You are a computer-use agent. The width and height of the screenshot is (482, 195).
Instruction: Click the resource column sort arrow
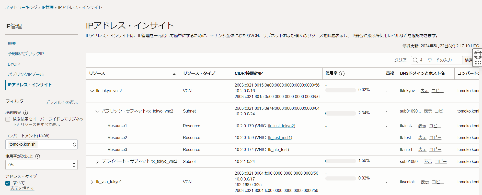[174, 74]
